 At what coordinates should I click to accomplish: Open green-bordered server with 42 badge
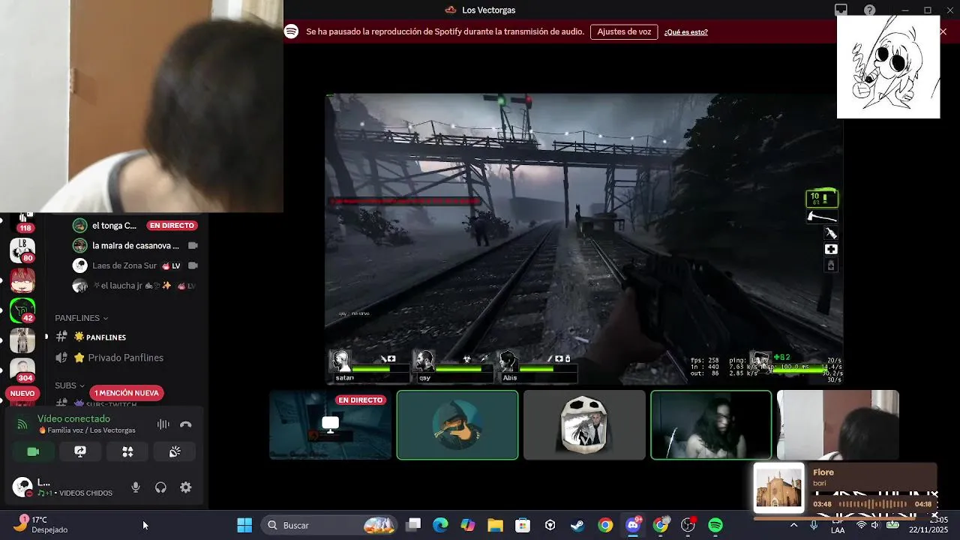pyautogui.click(x=22, y=310)
